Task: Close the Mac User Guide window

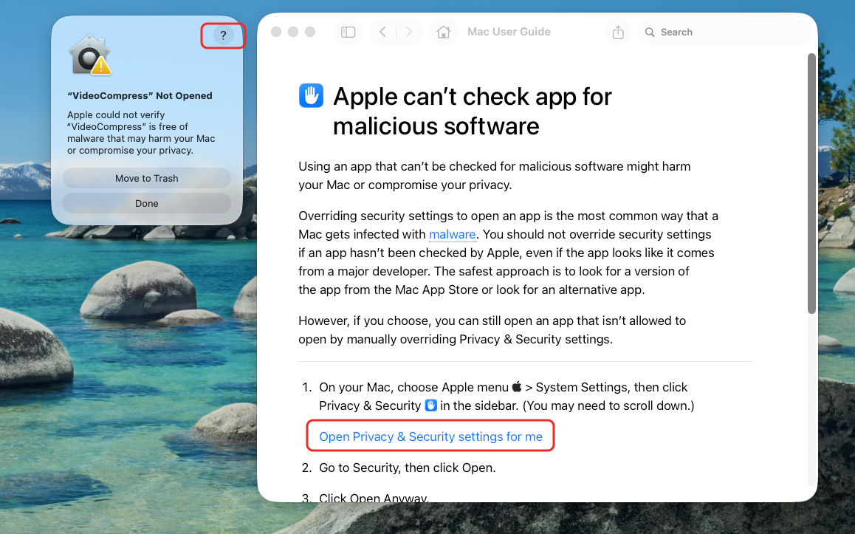Action: [276, 32]
